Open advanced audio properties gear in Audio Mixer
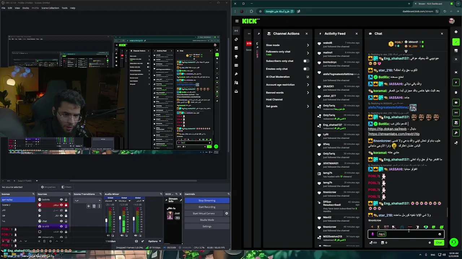 (143, 241)
